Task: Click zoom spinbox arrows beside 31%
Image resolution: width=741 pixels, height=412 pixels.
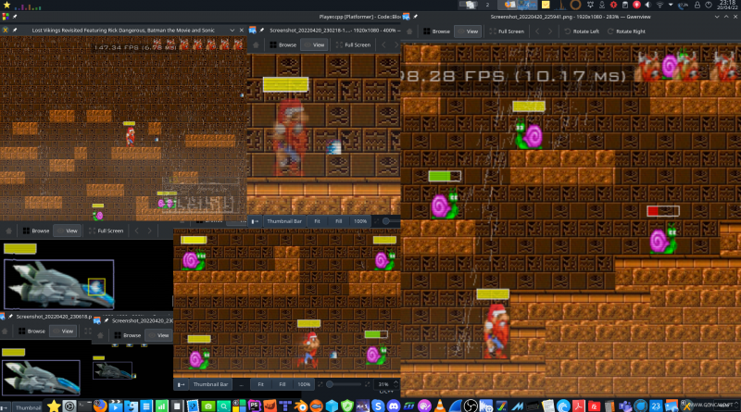Action: tap(396, 384)
